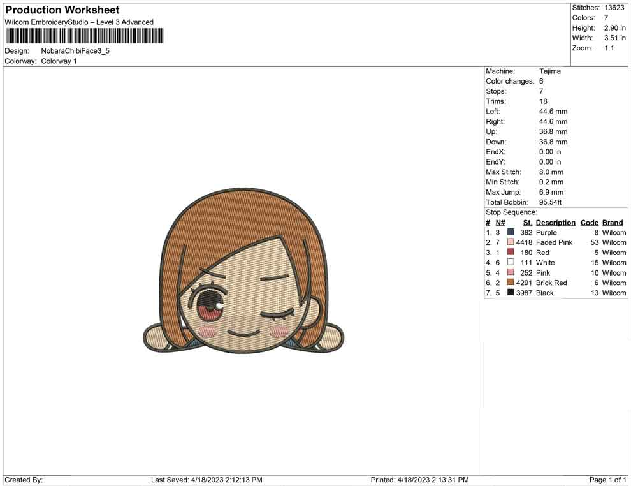Click the 'Faded Pink' description text

pos(554,242)
